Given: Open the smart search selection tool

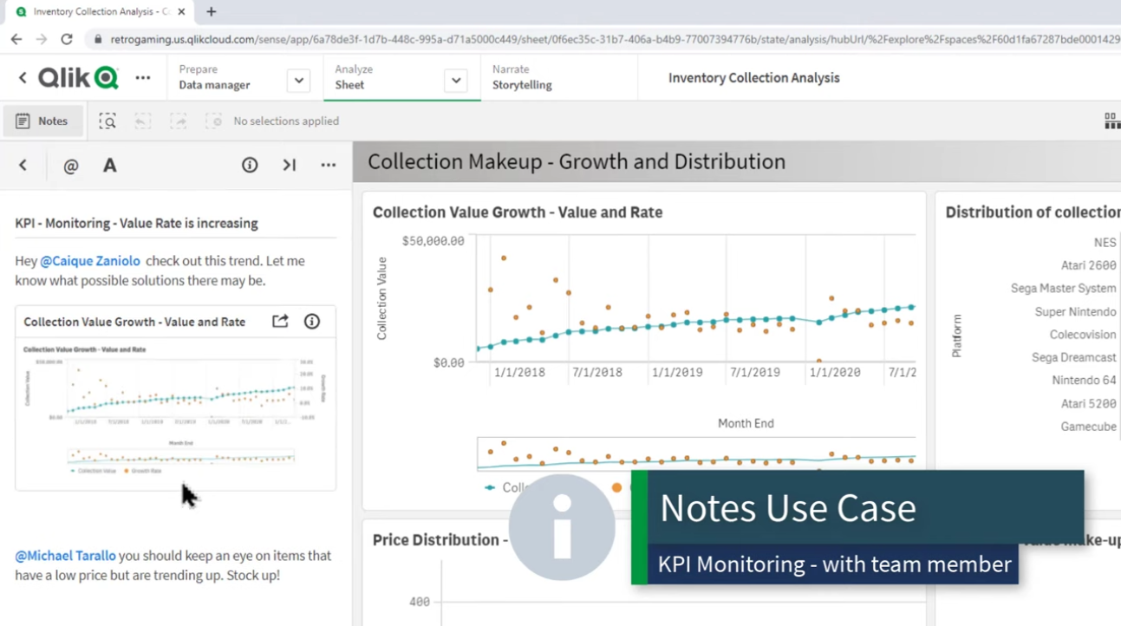Looking at the screenshot, I should (108, 121).
